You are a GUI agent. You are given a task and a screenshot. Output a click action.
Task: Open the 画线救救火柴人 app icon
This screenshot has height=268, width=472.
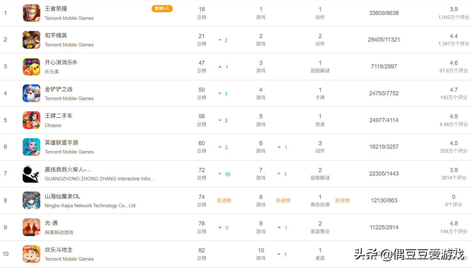(x=31, y=174)
